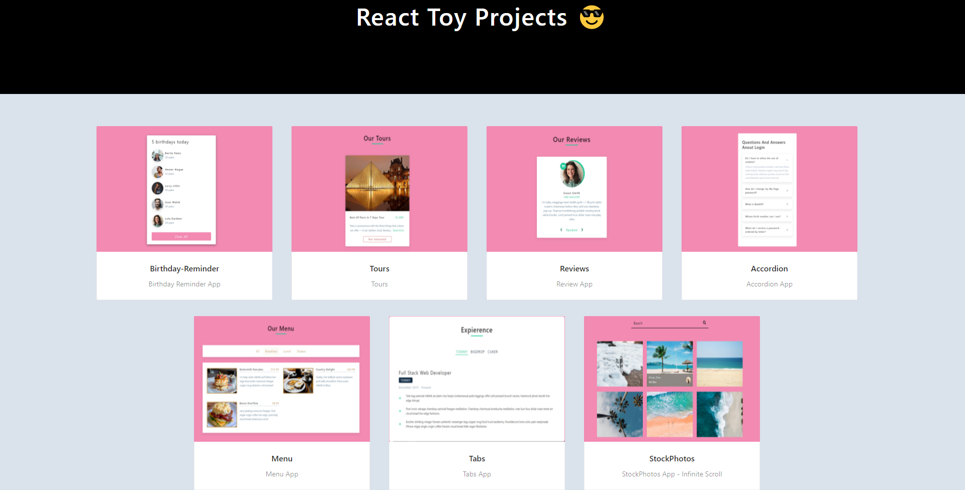
Task: Click the 'Birthday Reminder App' description text
Action: pos(184,284)
